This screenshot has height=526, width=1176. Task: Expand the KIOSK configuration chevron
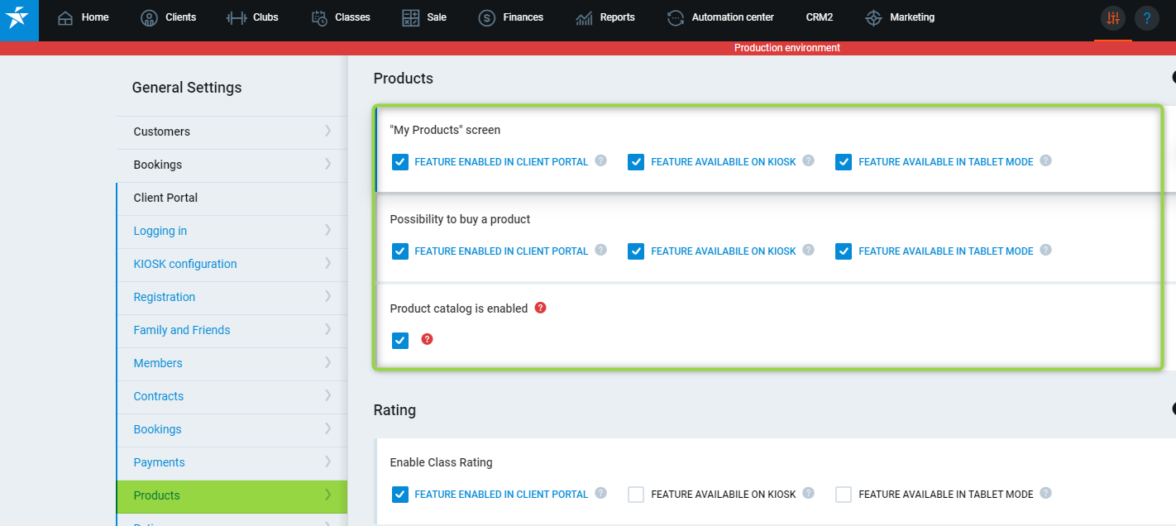coord(327,263)
